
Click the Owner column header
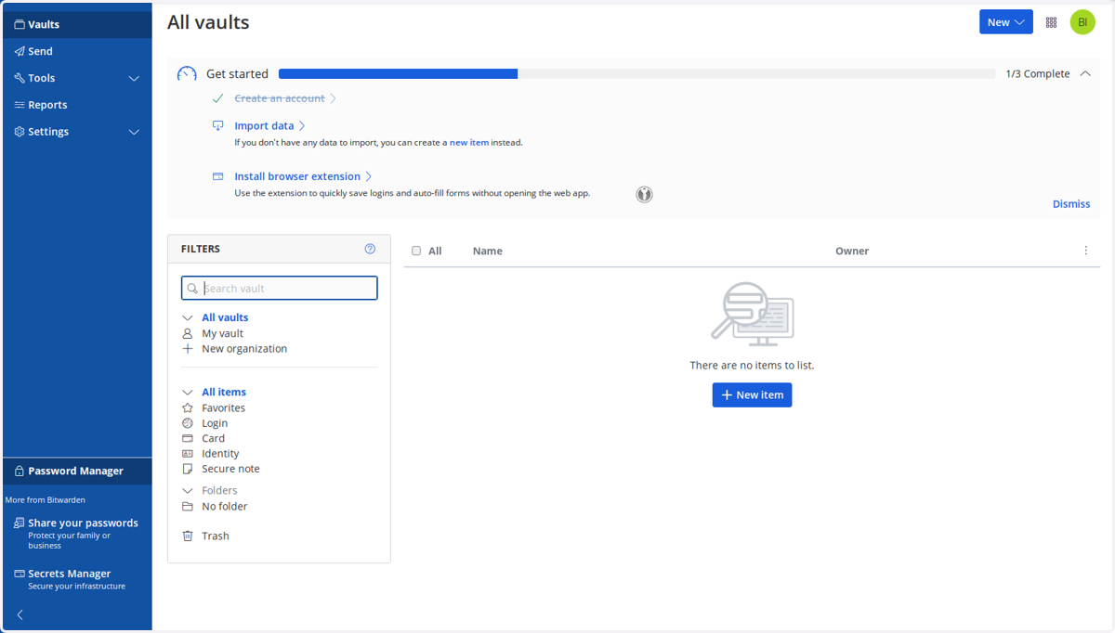click(852, 251)
